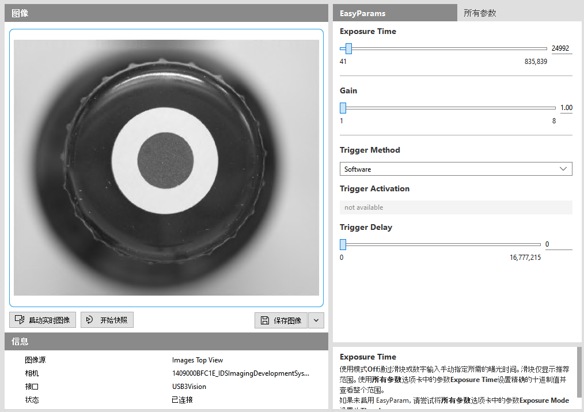Click the Trigger Delay value field
The image size is (584, 412).
point(558,244)
